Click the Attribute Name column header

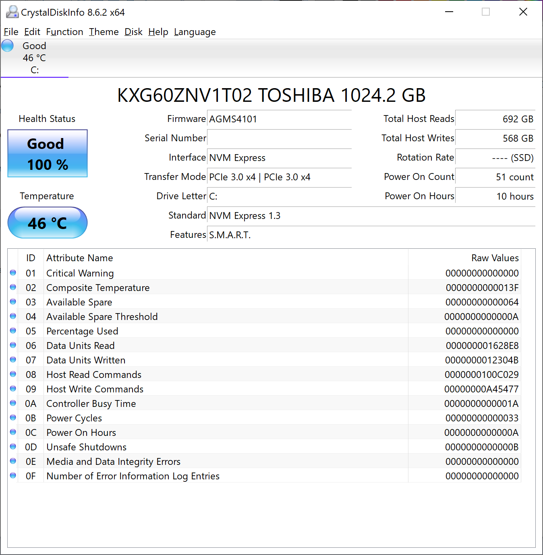click(x=80, y=258)
